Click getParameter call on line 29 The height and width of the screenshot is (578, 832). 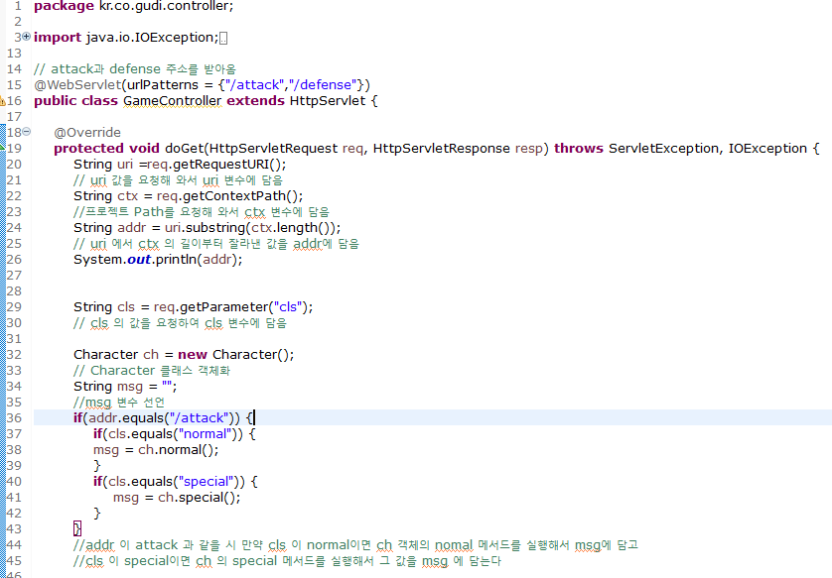click(x=224, y=307)
